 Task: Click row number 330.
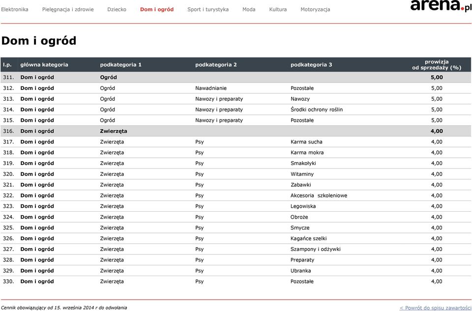click(x=8, y=282)
